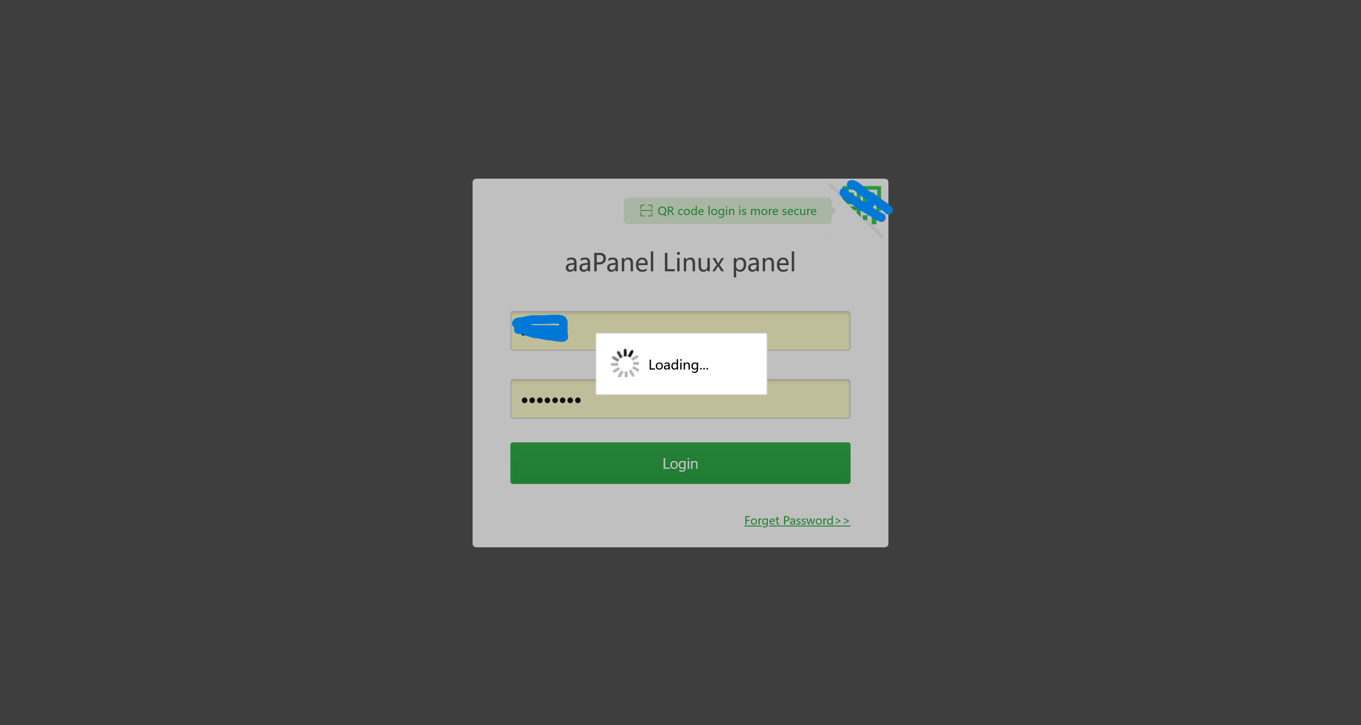Click the blue scribble covering the username
The height and width of the screenshot is (725, 1361).
pos(540,328)
